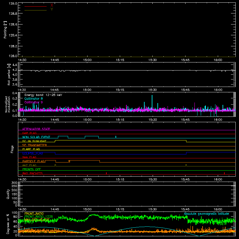Select the Roll period axis title
Image resolution: width=239 pixels, height=239 pixels.
9,74
